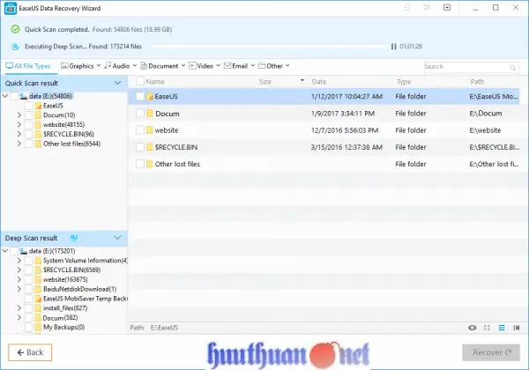The width and height of the screenshot is (529, 370).
Task: Expand the Docum(10) tree node
Action: (x=19, y=115)
